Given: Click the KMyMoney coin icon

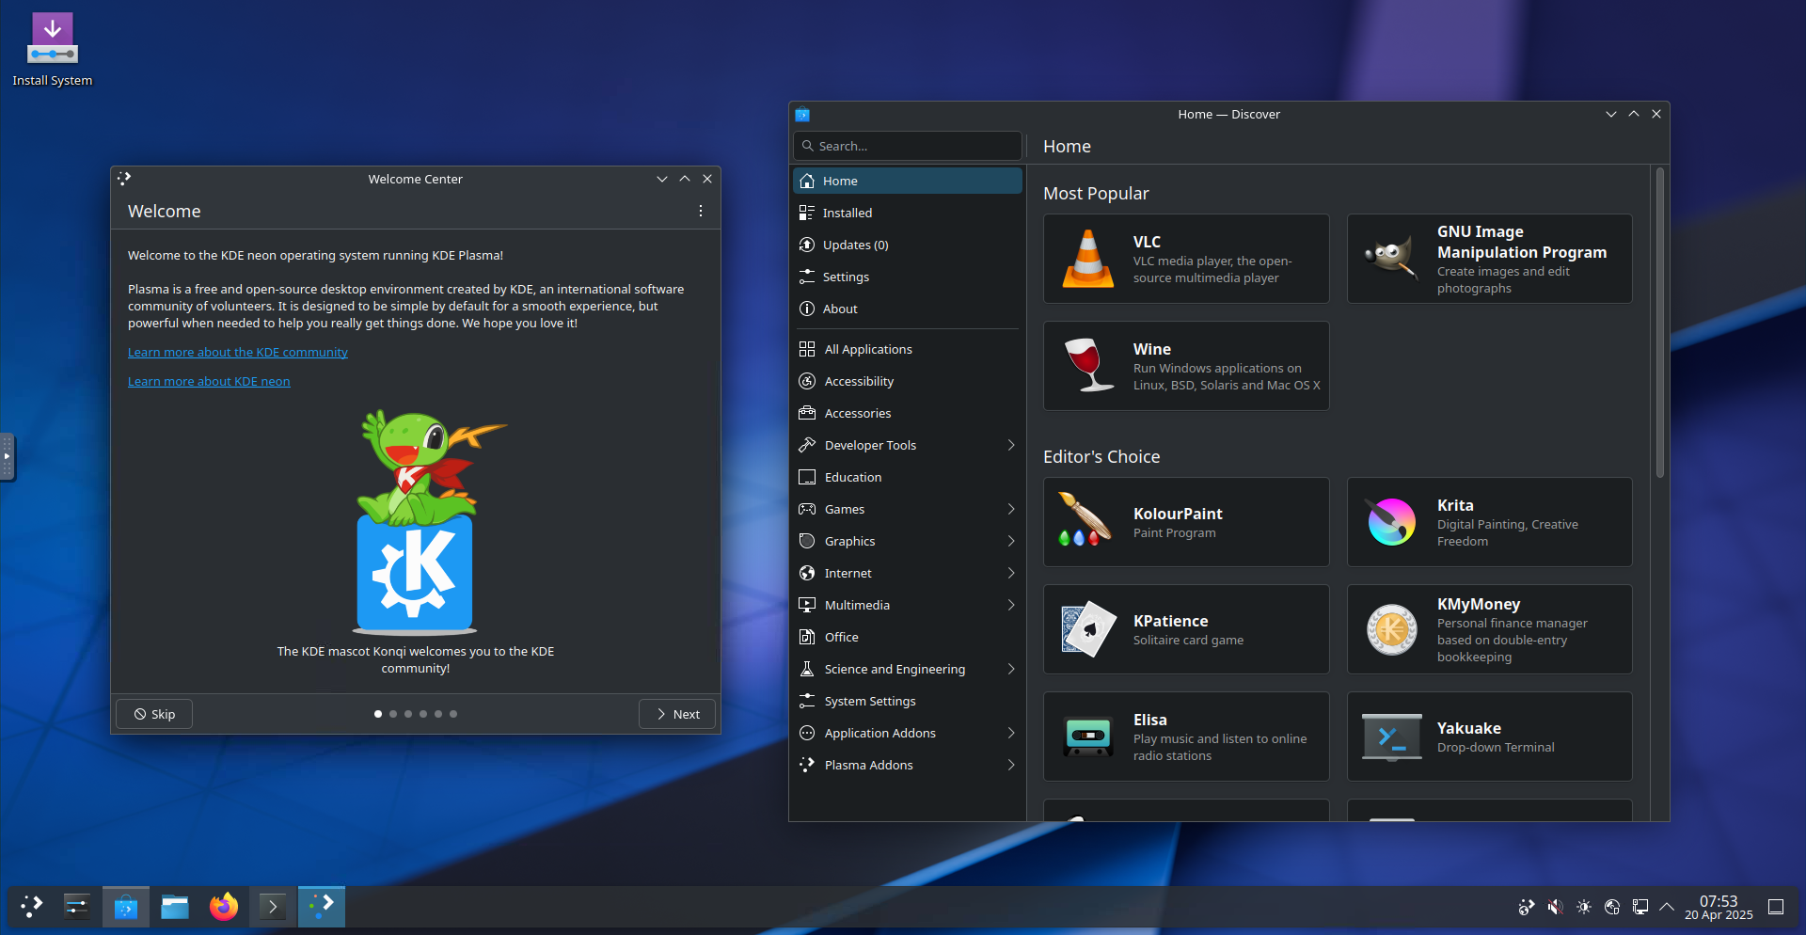Looking at the screenshot, I should point(1392,629).
